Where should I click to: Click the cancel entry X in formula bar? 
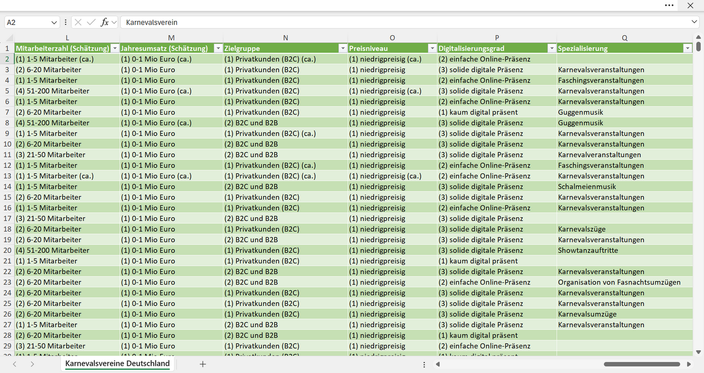(78, 22)
